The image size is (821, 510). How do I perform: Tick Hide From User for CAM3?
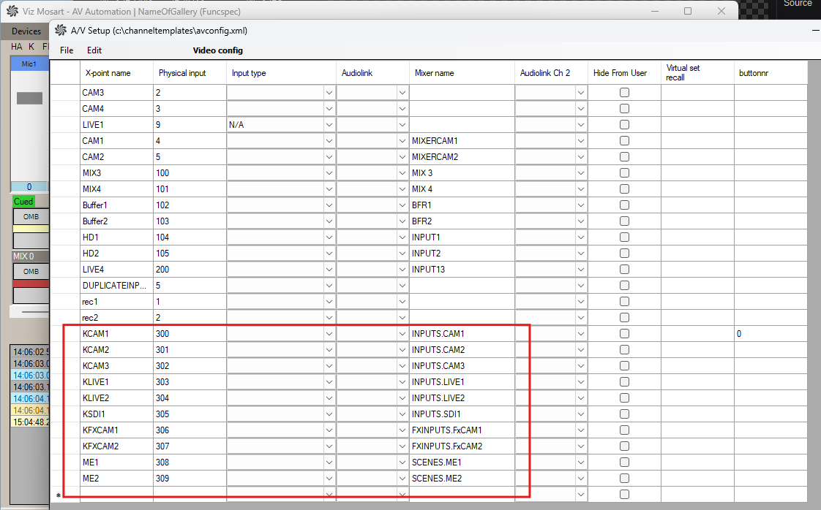[x=624, y=93]
